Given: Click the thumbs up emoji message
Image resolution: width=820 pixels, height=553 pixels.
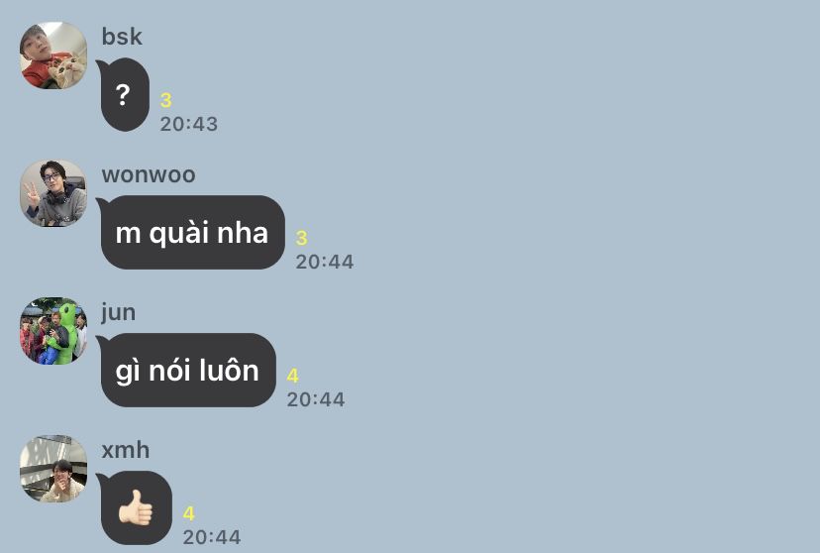Looking at the screenshot, I should pyautogui.click(x=136, y=507).
